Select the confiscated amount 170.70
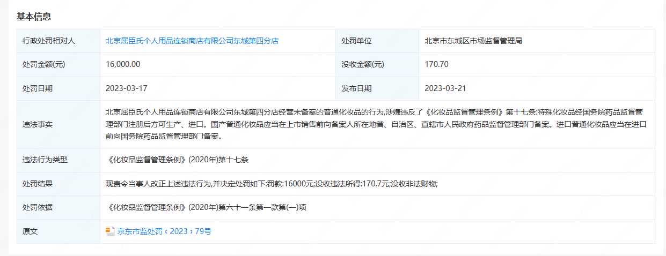This screenshot has height=256, width=666. [x=436, y=64]
